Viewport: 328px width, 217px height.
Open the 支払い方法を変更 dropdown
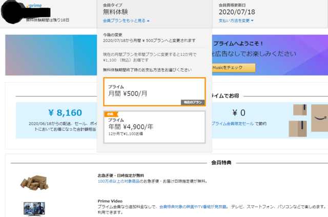pos(236,21)
